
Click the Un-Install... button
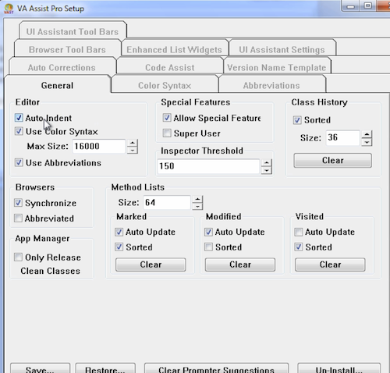[339, 368]
